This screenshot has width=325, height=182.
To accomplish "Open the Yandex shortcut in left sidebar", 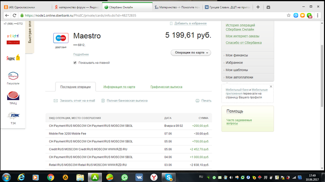I will point(13,58).
